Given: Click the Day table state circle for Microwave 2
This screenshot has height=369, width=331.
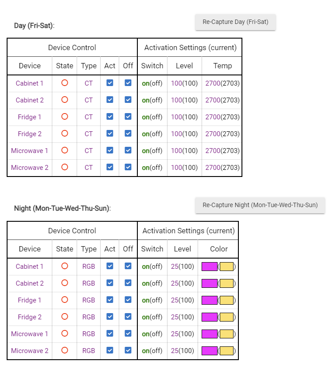Looking at the screenshot, I should [65, 167].
